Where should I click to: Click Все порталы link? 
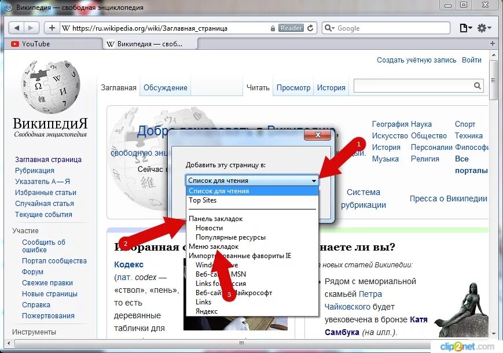point(471,164)
